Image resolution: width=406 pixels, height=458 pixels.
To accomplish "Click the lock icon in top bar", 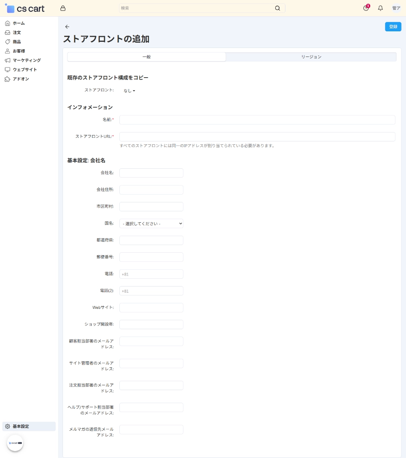I will [63, 9].
